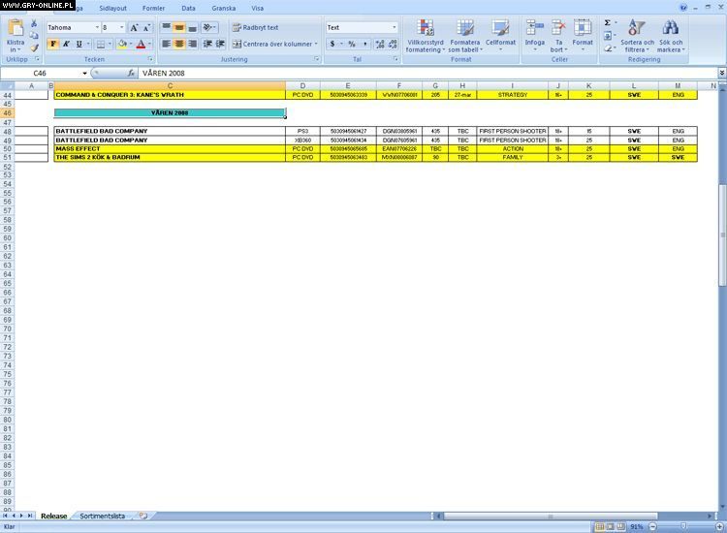Image resolution: width=727 pixels, height=533 pixels.
Task: Toggle italic (K) formatting
Action: coord(66,44)
